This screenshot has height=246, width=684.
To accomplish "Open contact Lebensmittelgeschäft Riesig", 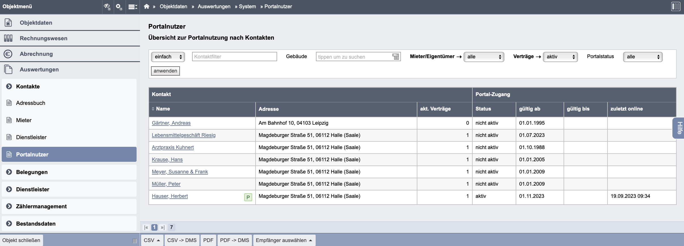I will (x=184, y=135).
